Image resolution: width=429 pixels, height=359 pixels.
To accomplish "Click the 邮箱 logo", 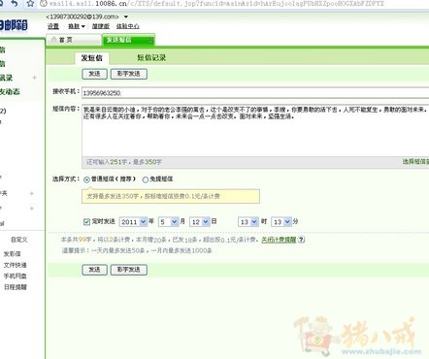I will 14,25.
